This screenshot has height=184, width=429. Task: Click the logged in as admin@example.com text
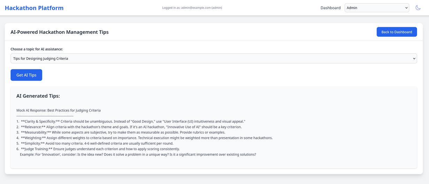(x=192, y=8)
